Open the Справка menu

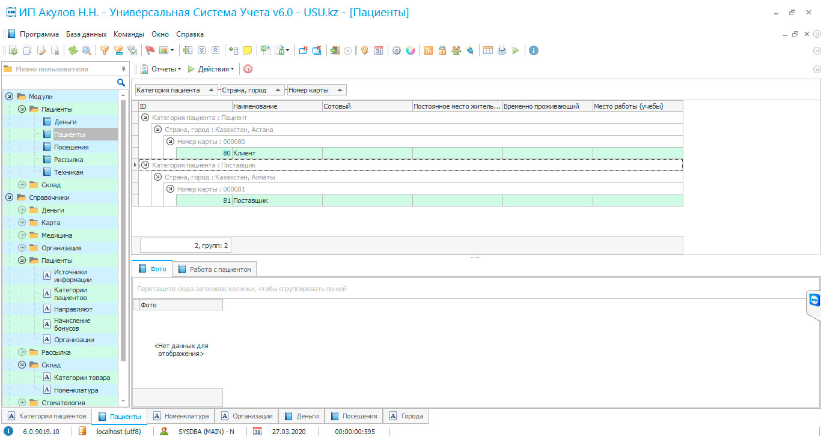[x=190, y=34]
